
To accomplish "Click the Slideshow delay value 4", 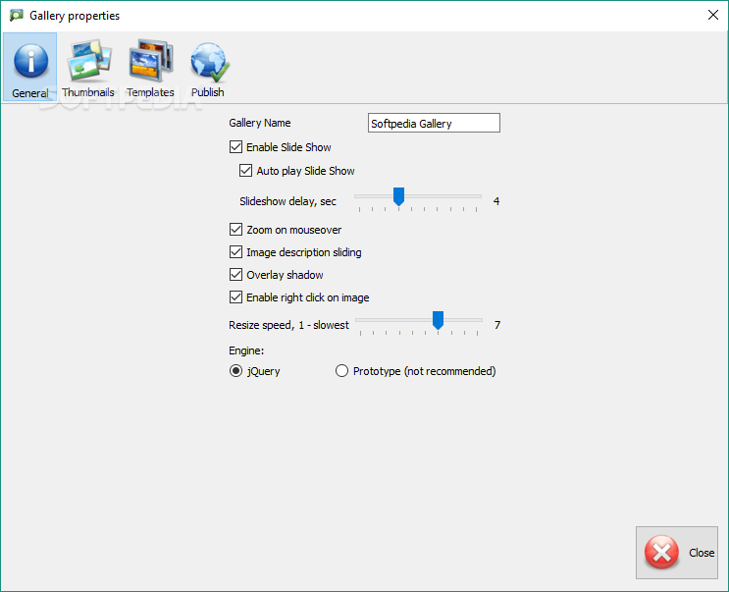I will click(496, 201).
